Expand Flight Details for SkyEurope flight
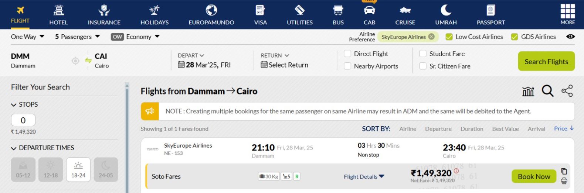 pyautogui.click(x=364, y=177)
